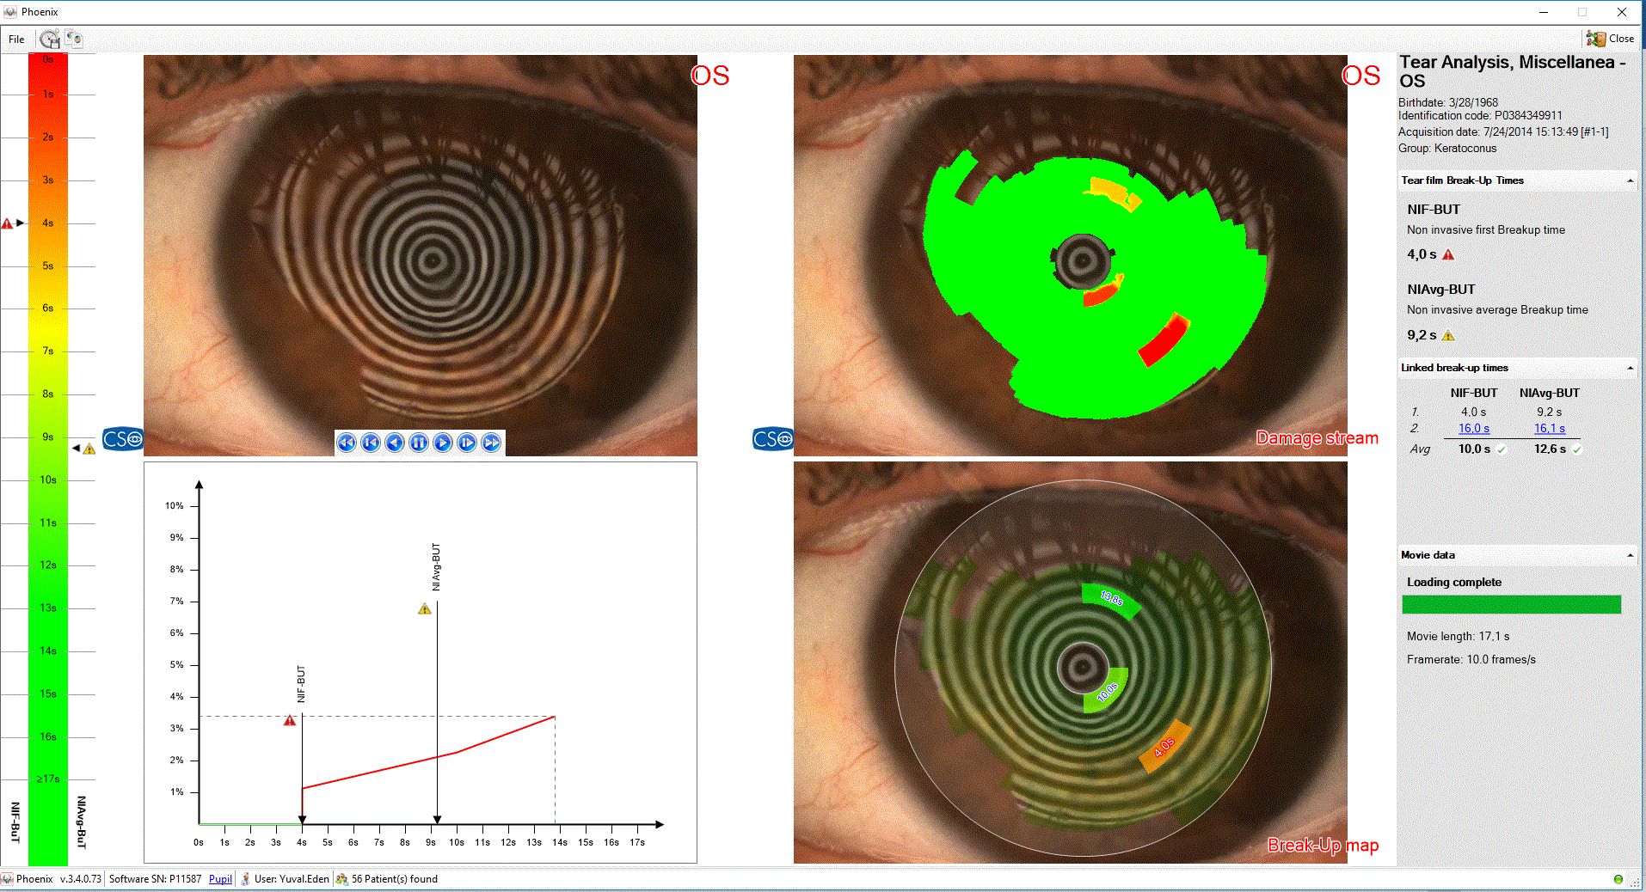Open the linked 16,1 s NIAvg-BUT exam
The image size is (1646, 892).
coord(1549,428)
